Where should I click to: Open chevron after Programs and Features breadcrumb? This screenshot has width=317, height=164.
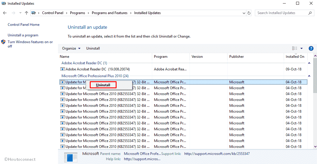point(131,13)
